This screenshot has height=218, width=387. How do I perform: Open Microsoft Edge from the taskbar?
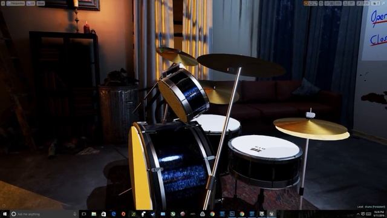[114, 214]
